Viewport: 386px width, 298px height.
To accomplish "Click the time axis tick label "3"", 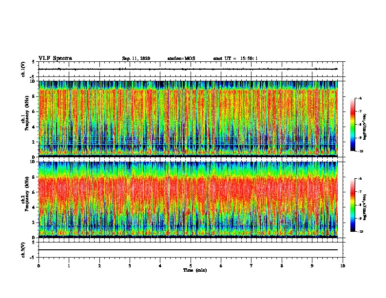I will [x=130, y=266].
